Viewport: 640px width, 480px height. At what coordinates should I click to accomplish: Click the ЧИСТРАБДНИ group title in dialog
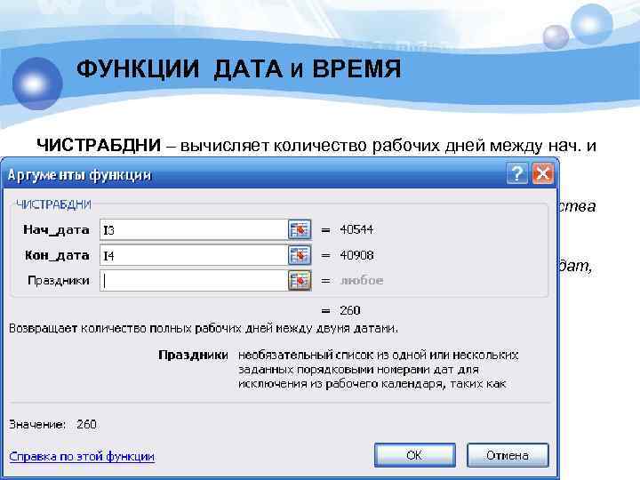point(53,204)
